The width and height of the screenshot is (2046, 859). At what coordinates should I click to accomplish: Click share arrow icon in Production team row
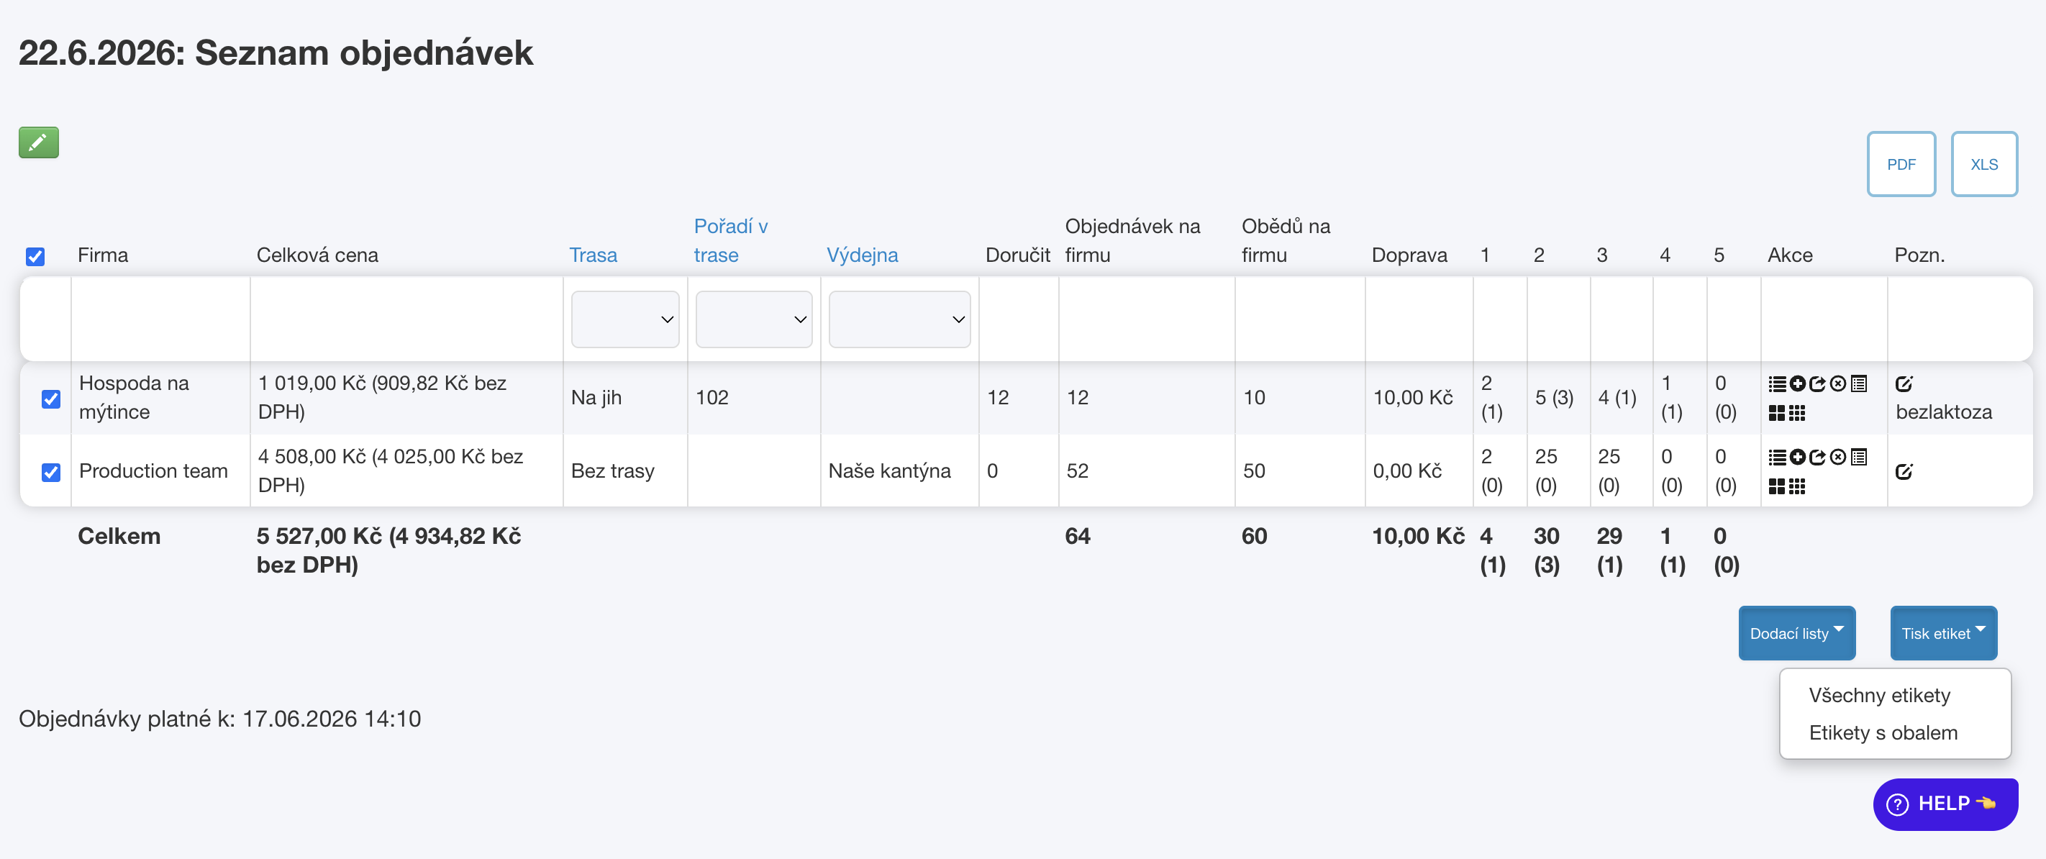click(1817, 457)
